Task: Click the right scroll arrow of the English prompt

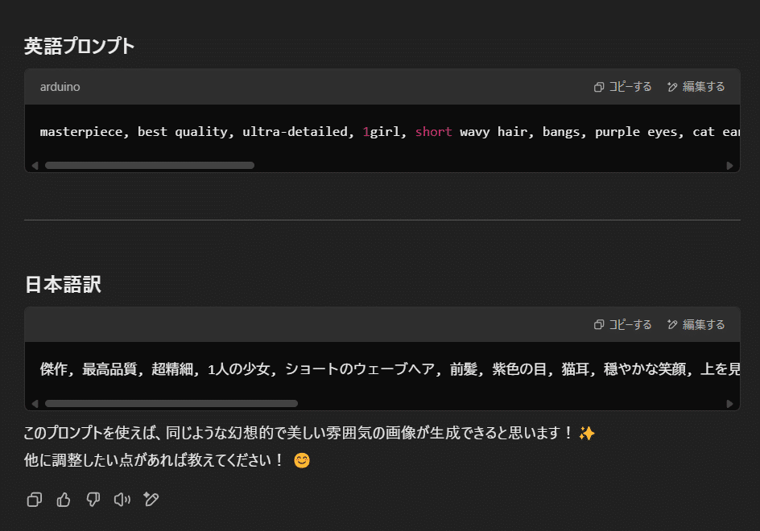Action: click(731, 165)
